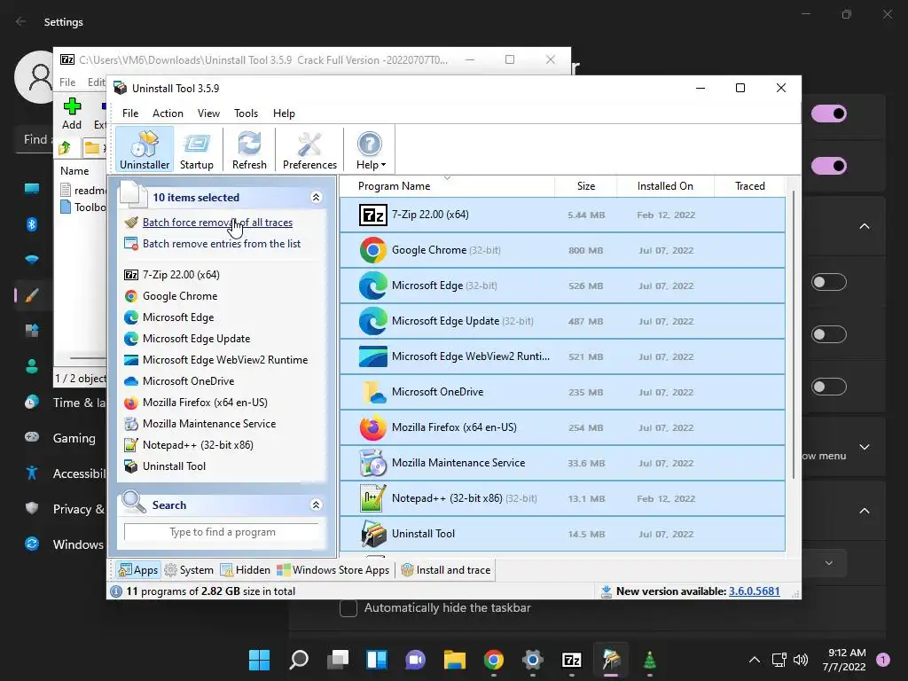The image size is (908, 681).
Task: Select Google Chrome icon in program list
Action: tap(373, 250)
